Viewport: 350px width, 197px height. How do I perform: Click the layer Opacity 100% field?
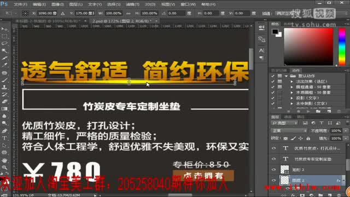click(336, 131)
